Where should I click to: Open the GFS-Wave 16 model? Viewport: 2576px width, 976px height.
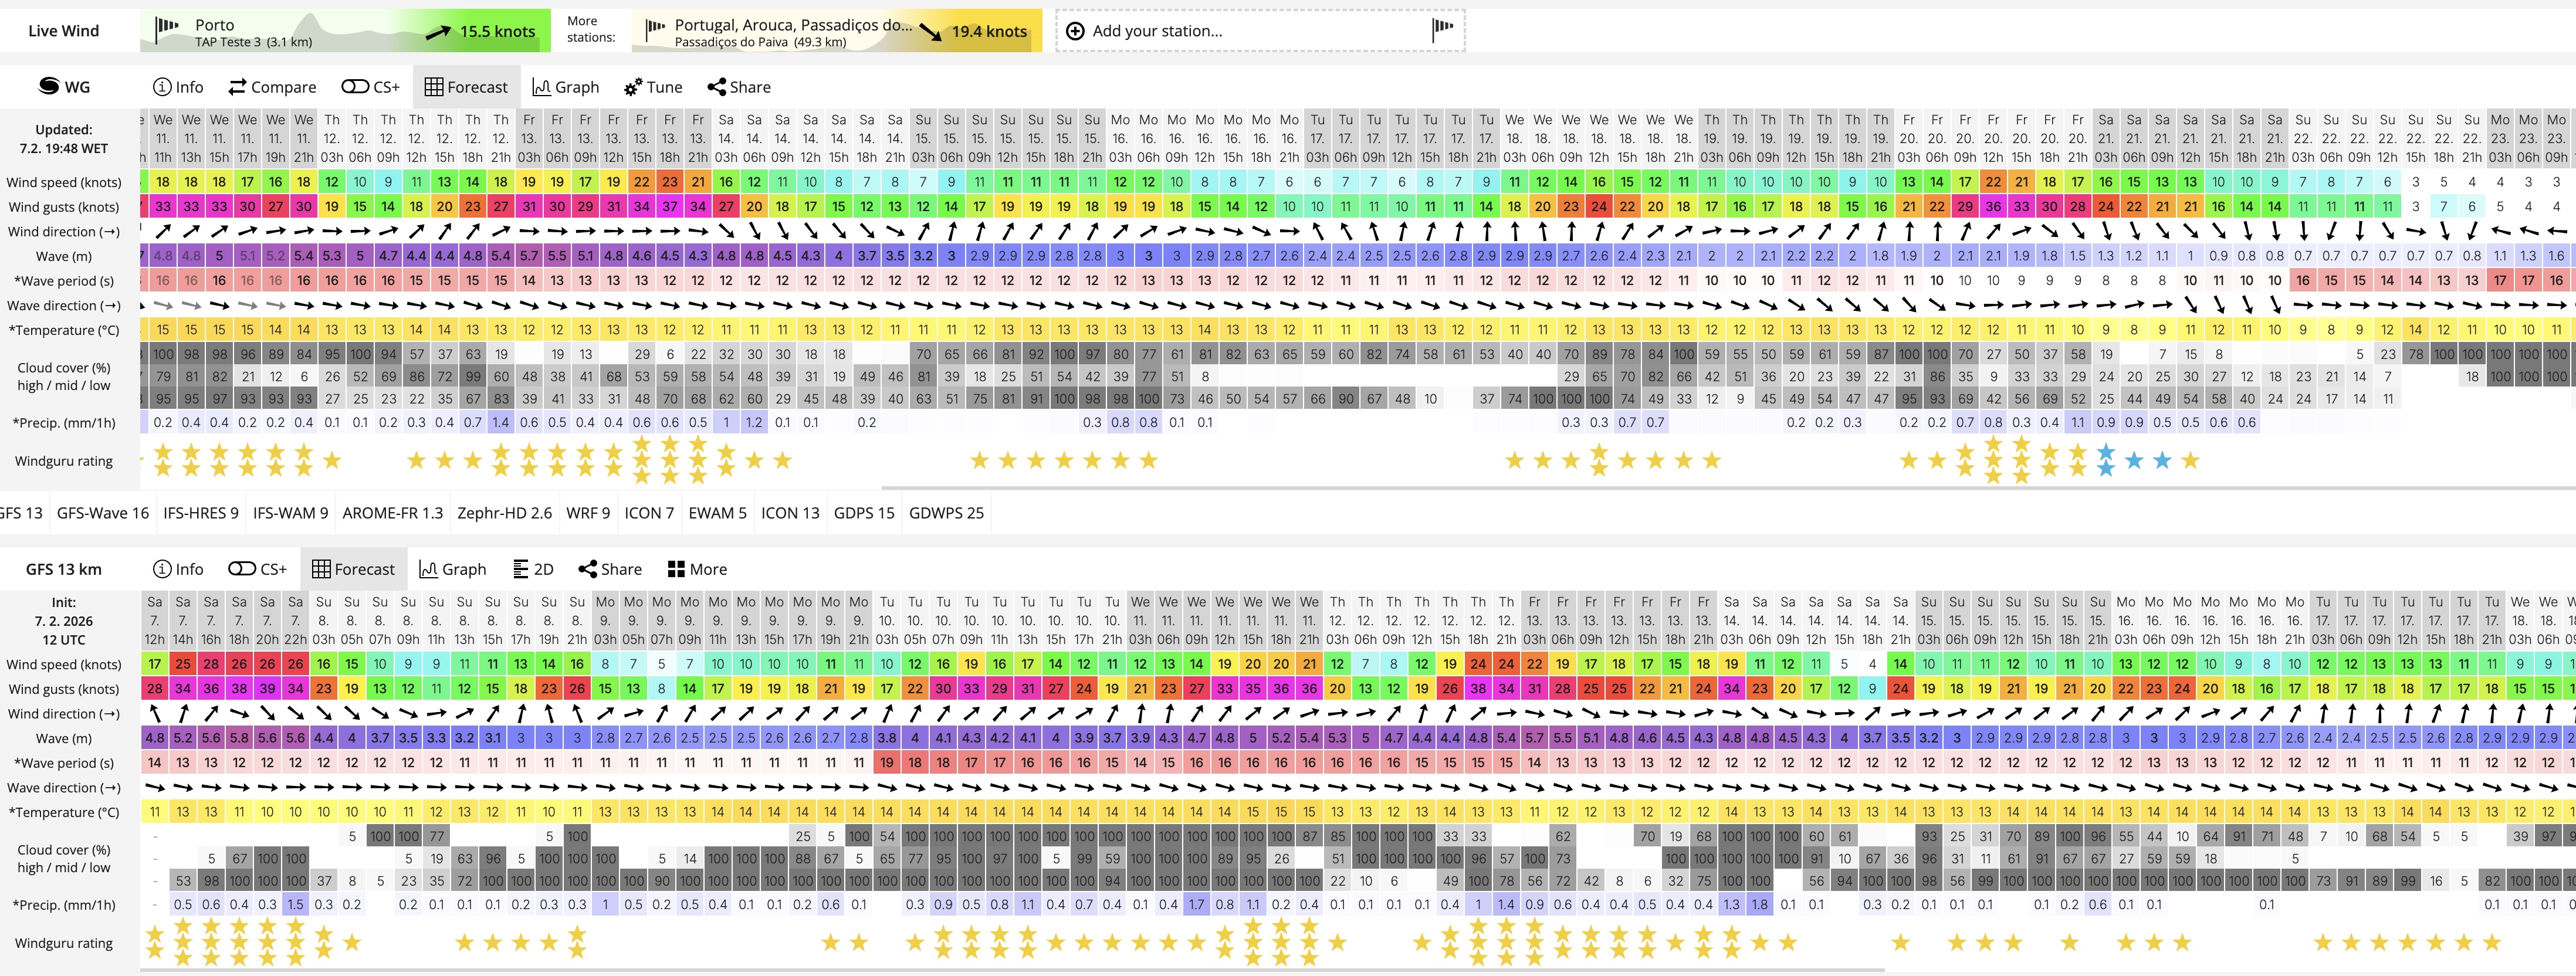[103, 513]
